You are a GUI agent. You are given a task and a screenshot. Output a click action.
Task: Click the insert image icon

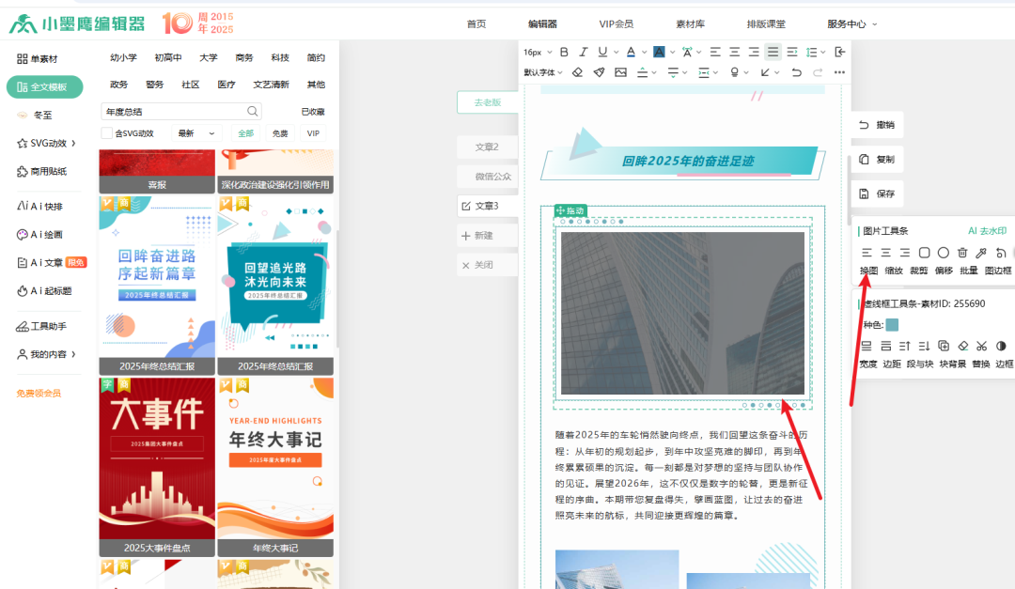[621, 72]
